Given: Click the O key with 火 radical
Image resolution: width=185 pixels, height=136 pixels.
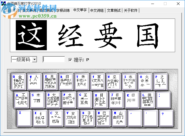Looking at the screenshot, I should pos(145,82).
